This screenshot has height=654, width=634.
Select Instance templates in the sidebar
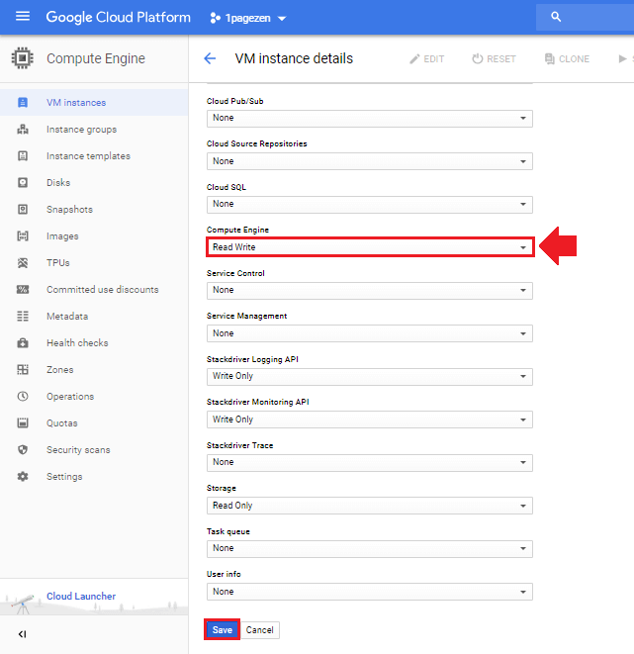(88, 156)
